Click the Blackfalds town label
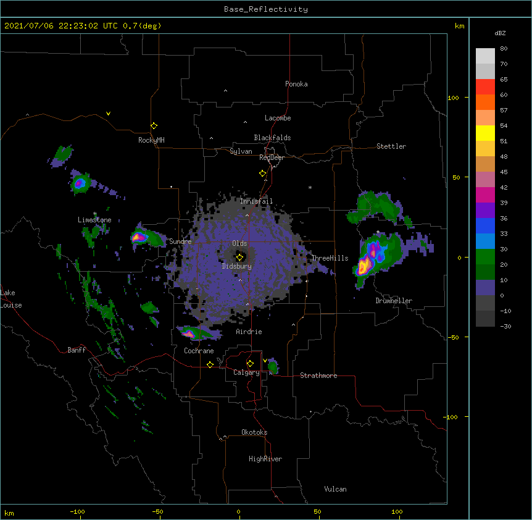 tap(272, 138)
